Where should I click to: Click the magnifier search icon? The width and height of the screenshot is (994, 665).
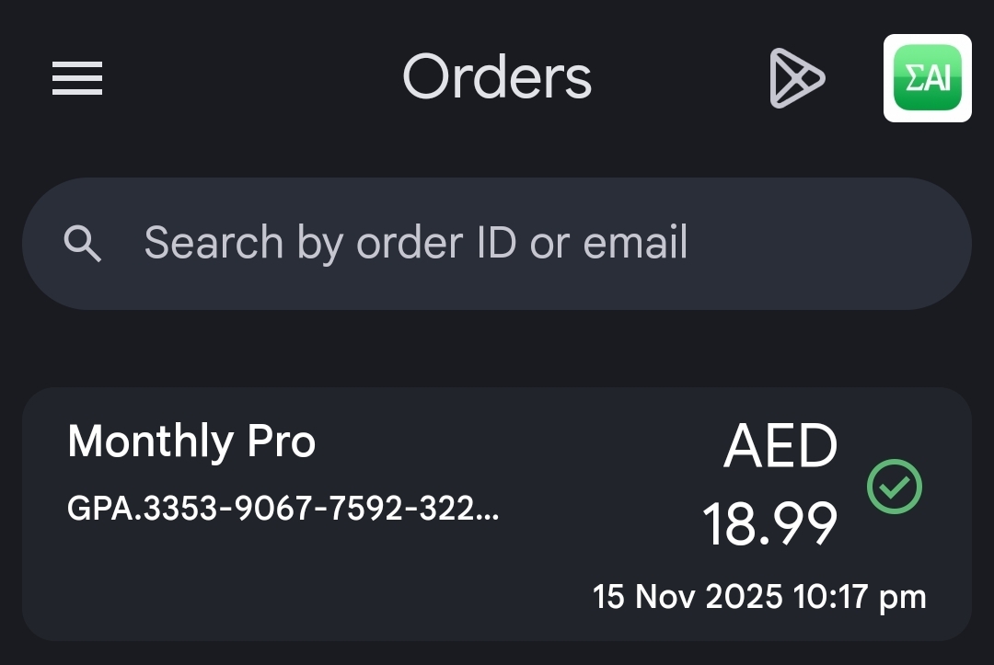pyautogui.click(x=83, y=244)
